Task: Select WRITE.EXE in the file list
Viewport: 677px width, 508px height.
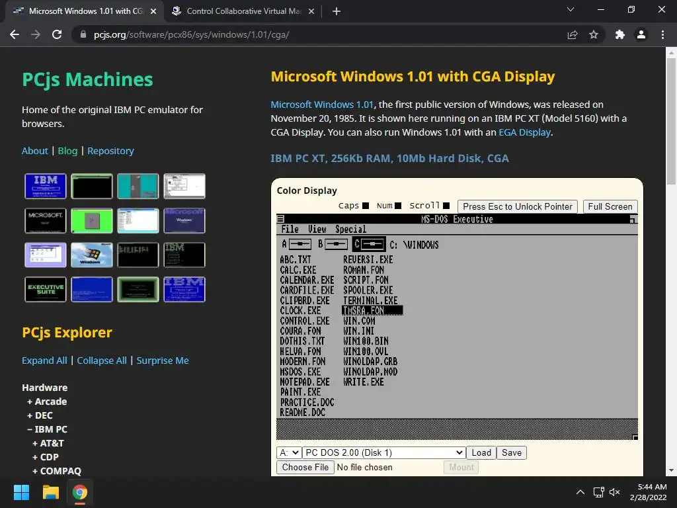Action: 364,382
